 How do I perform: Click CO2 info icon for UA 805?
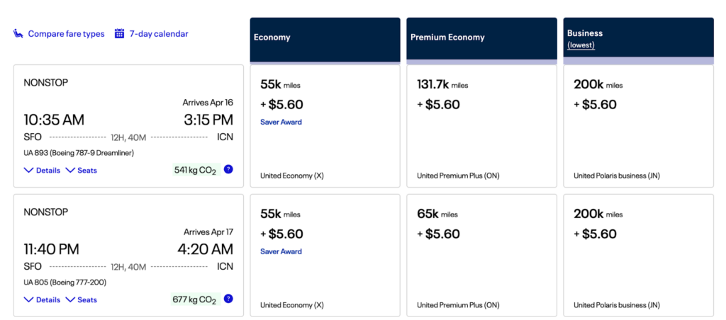[x=228, y=299]
